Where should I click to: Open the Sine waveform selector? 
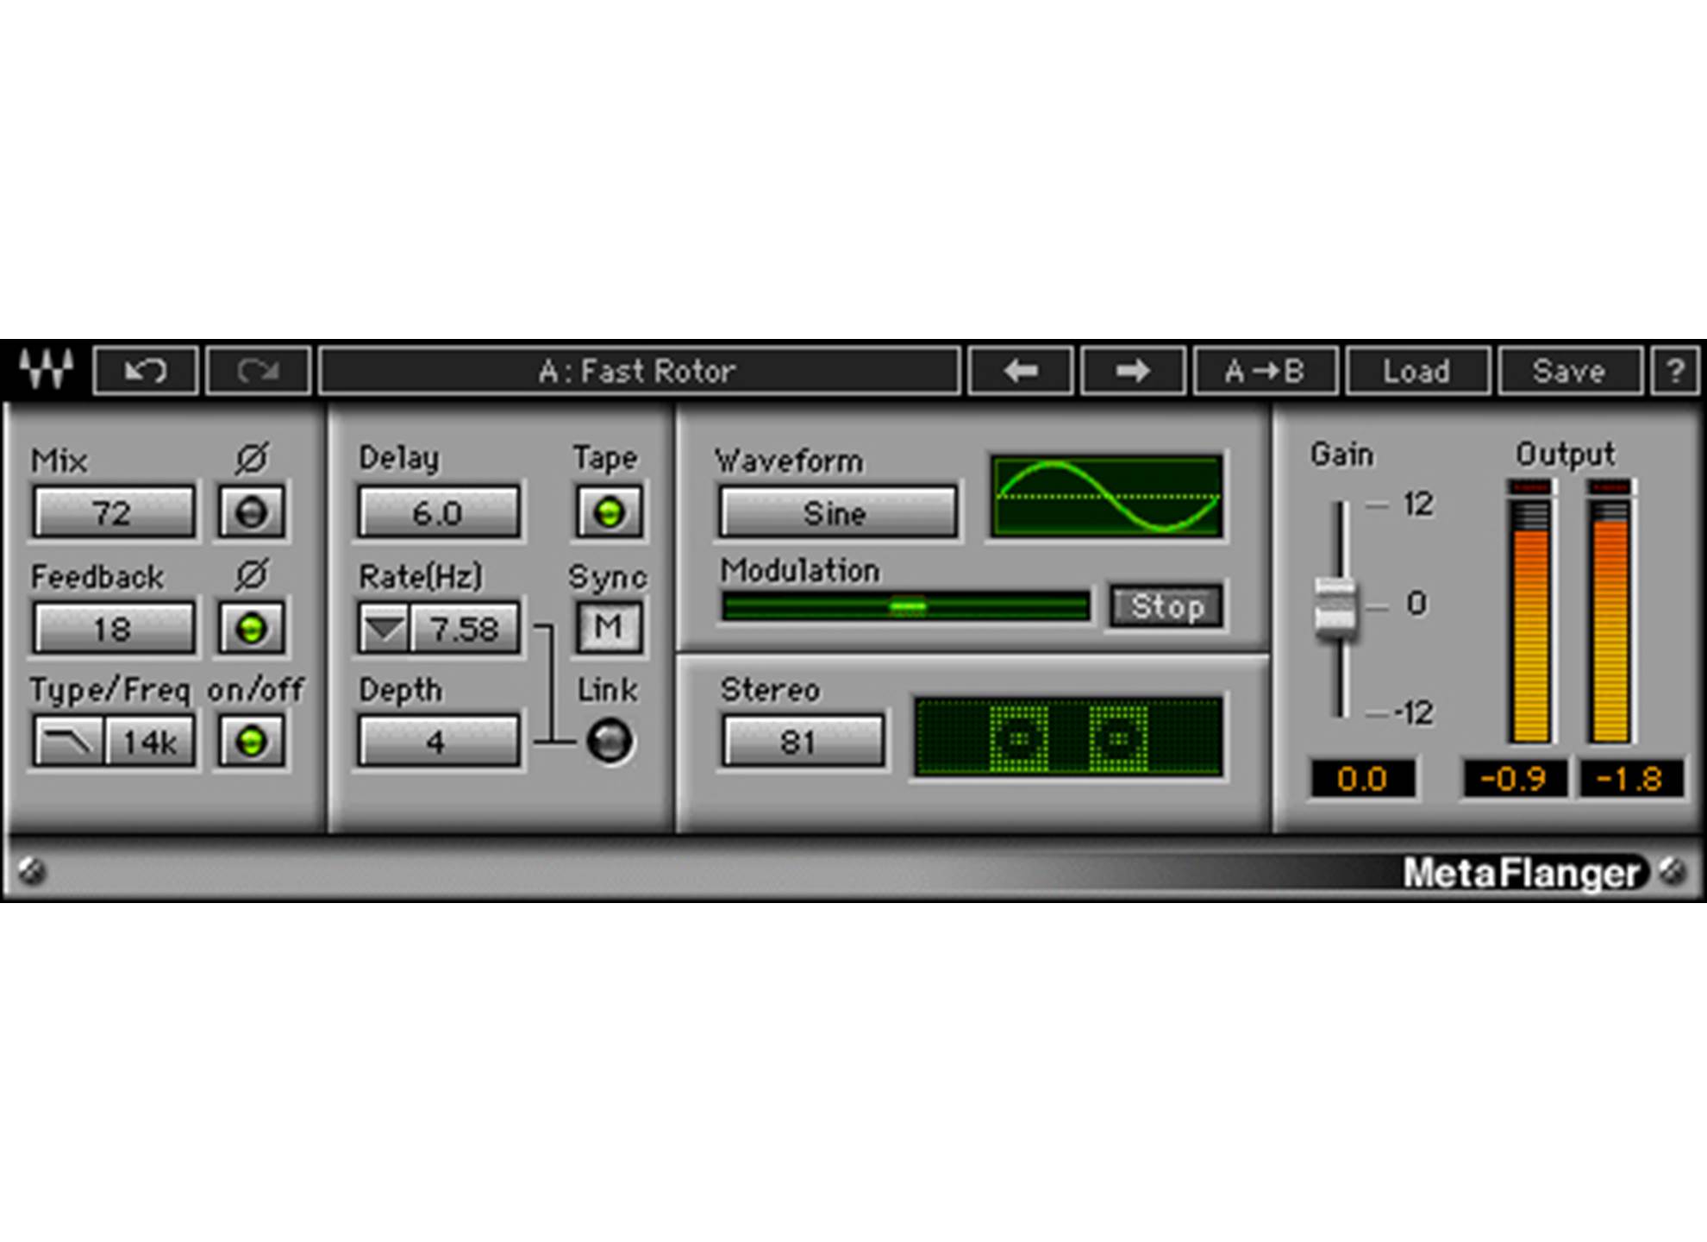tap(836, 513)
